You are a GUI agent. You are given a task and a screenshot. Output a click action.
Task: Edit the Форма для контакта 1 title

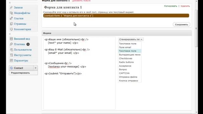click(63, 7)
